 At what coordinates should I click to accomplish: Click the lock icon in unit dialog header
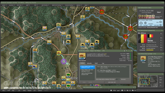tap(124, 51)
